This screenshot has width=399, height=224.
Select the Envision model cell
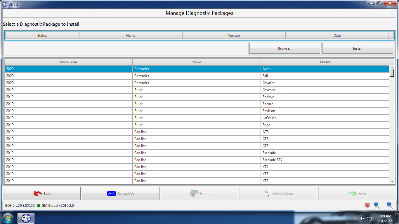tap(325, 111)
